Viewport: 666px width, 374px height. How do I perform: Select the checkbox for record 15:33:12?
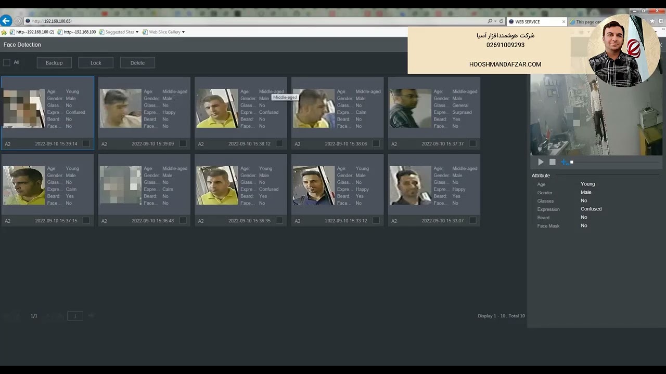376,220
